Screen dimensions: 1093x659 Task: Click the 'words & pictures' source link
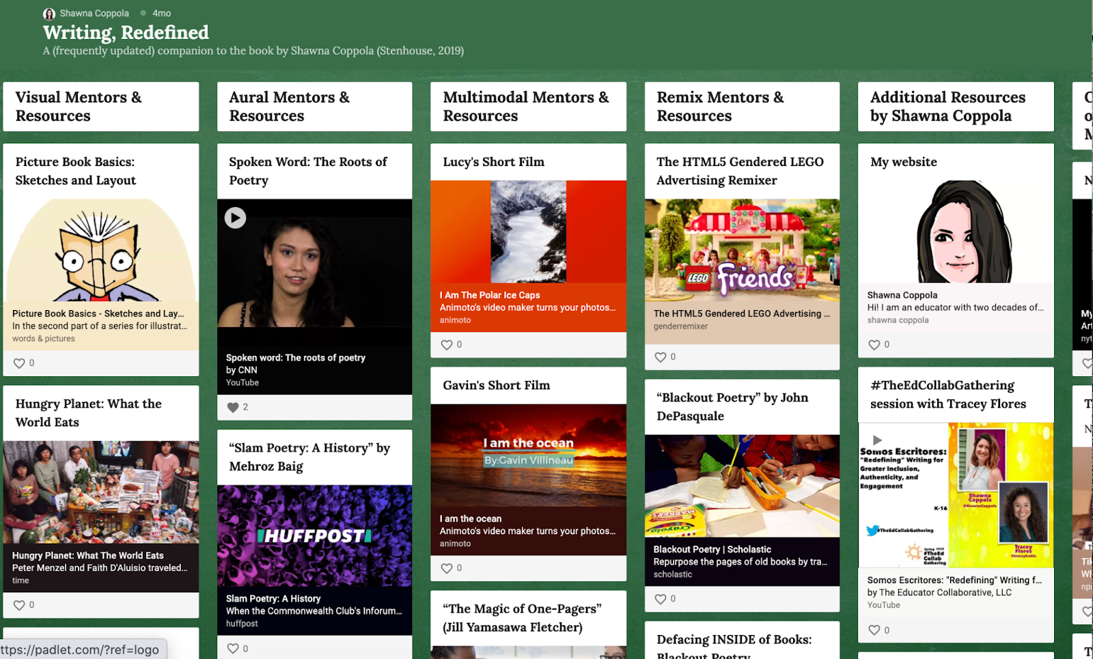44,339
